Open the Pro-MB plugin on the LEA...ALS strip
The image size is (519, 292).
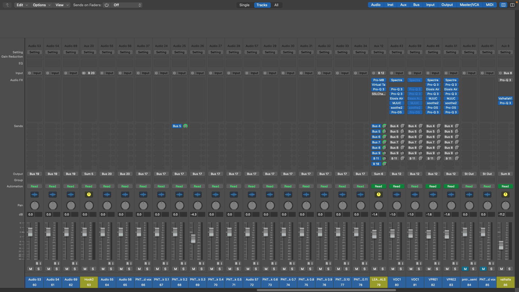click(378, 80)
